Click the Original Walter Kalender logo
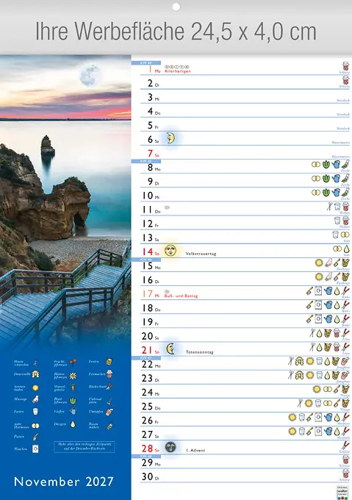Viewport: 352px width, 500px height. pyautogui.click(x=342, y=493)
